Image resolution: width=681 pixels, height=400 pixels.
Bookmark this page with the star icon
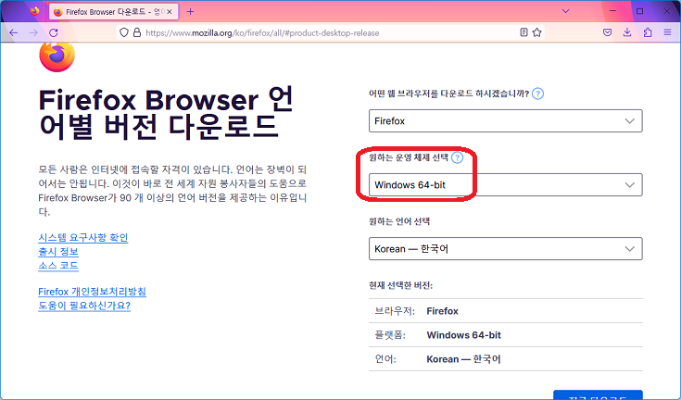click(x=537, y=32)
